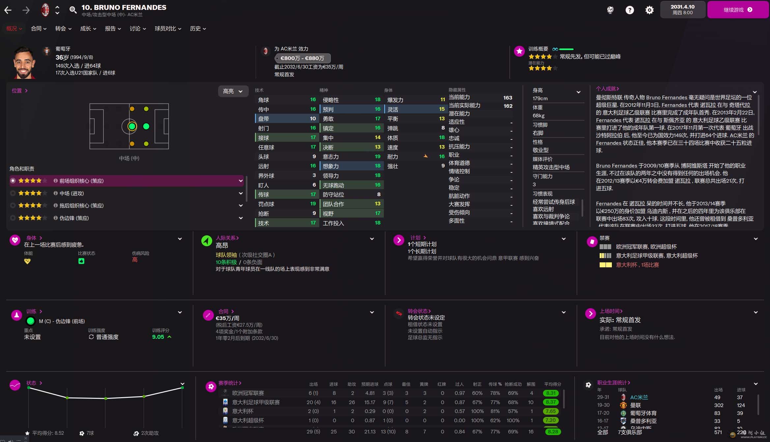Click the 状态 trend line icon
Viewport: 770px width, 442px height.
15,385
